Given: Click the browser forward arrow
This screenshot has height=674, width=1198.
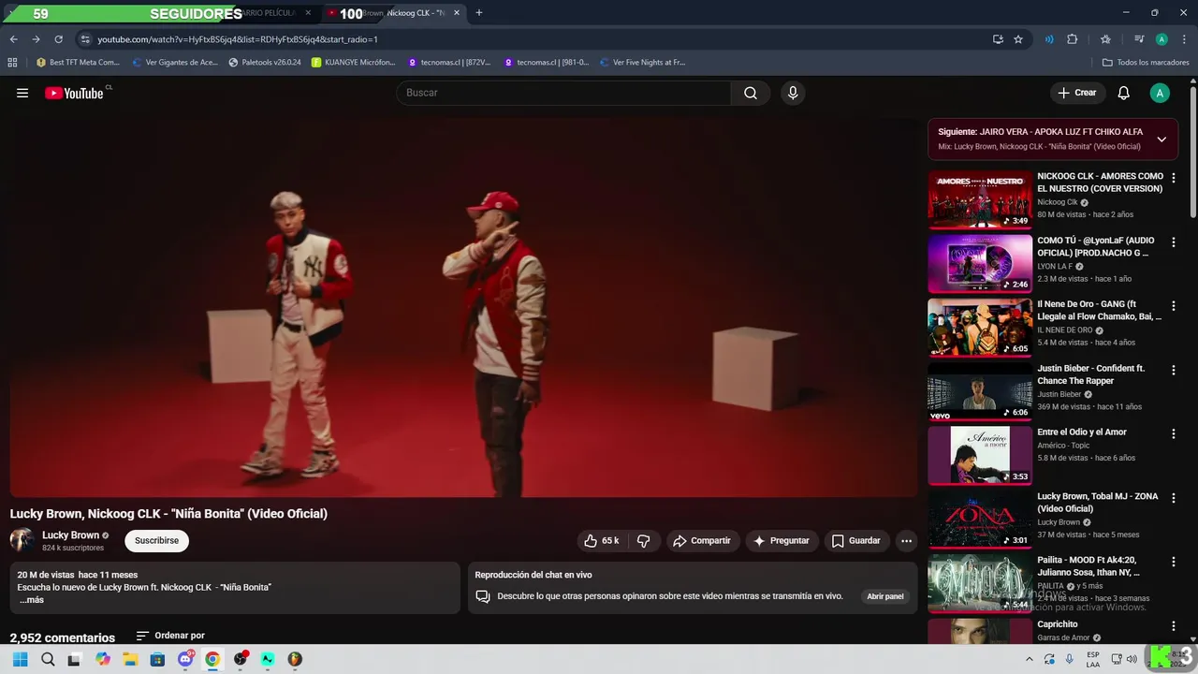Looking at the screenshot, I should tap(36, 39).
